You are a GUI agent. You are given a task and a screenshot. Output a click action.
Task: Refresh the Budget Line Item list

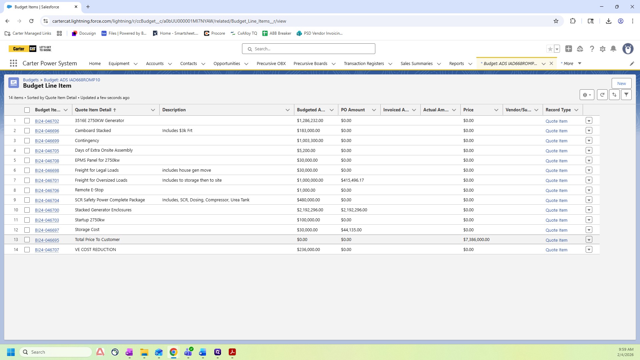coord(602,95)
